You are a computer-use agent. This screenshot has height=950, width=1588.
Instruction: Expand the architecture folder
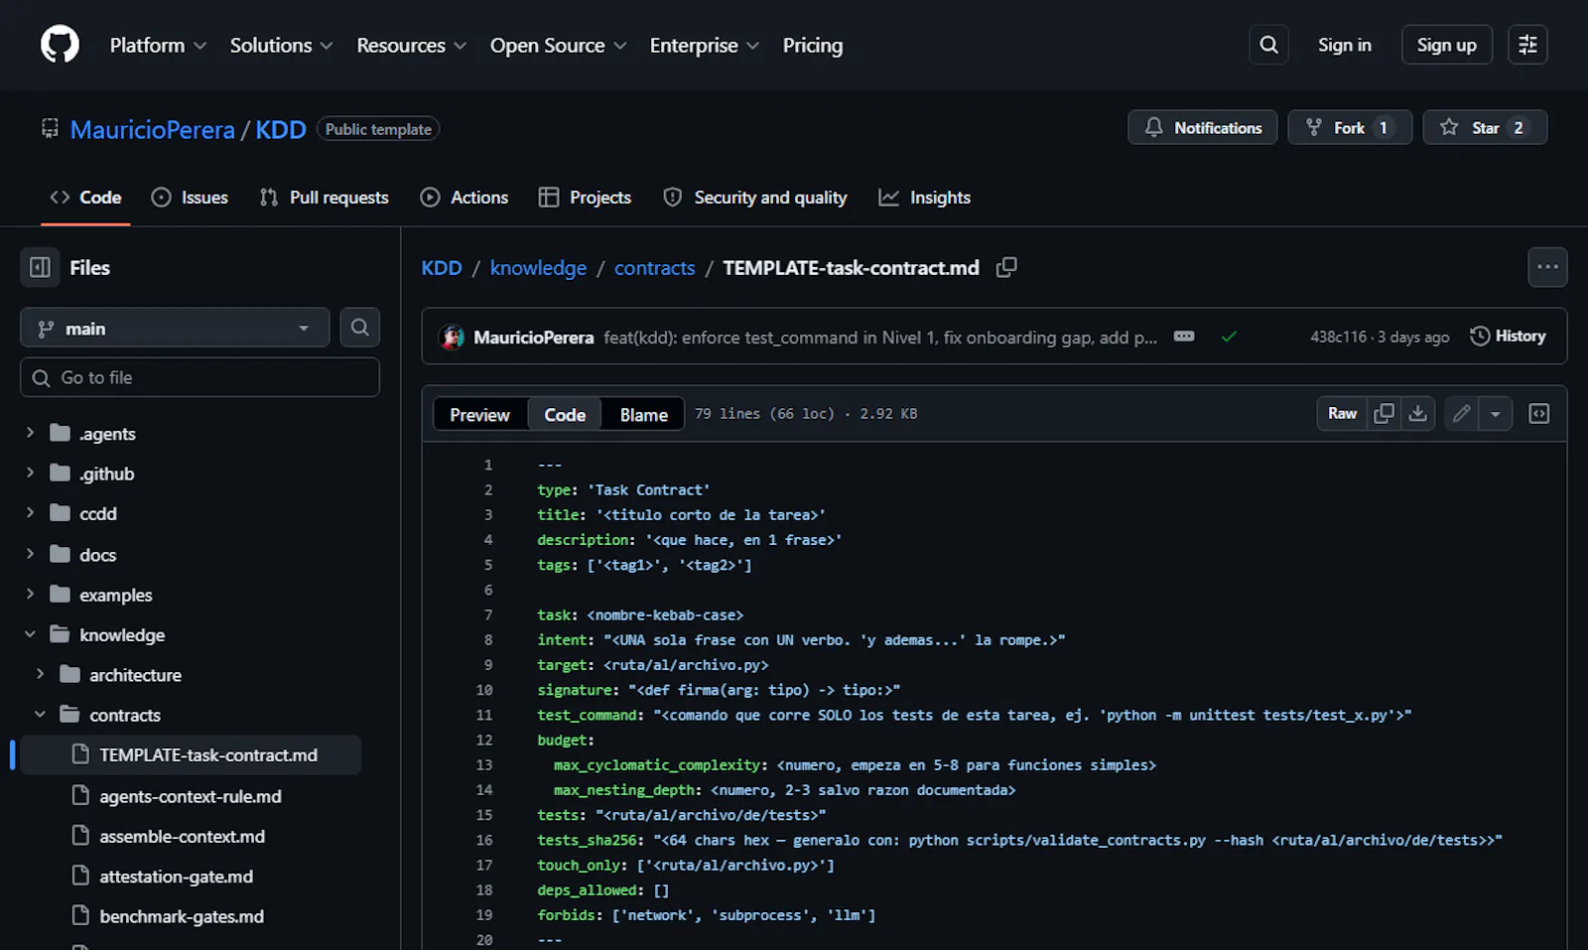40,674
